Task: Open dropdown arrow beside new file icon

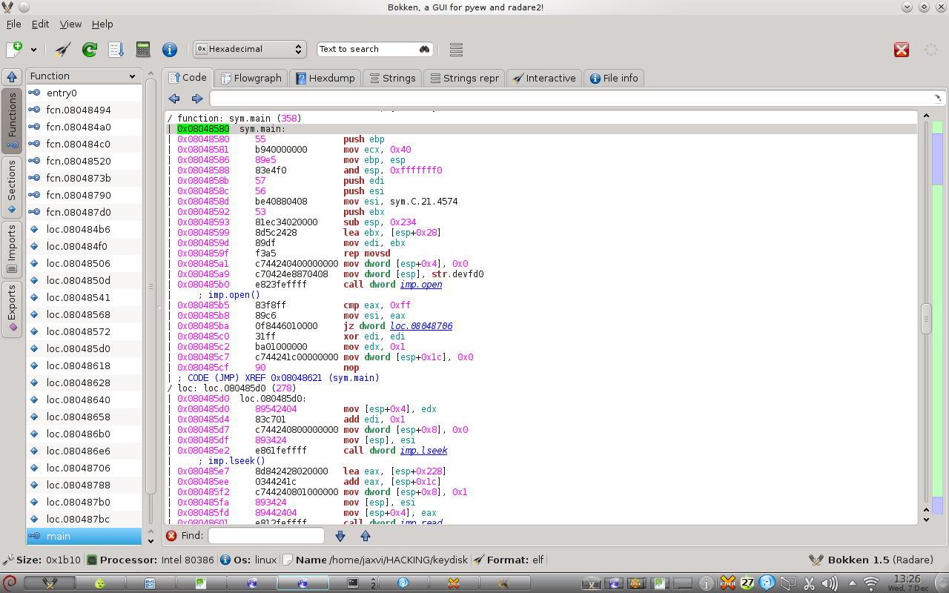Action: (x=33, y=50)
